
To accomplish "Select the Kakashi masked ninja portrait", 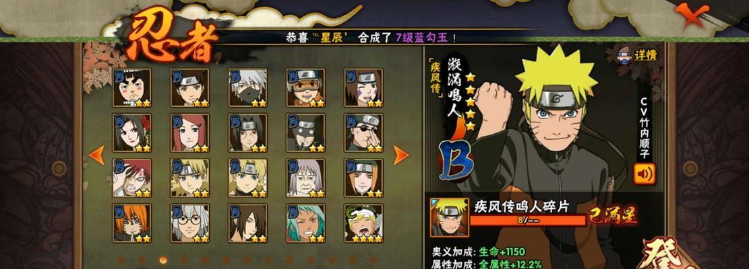I will coord(248,87).
